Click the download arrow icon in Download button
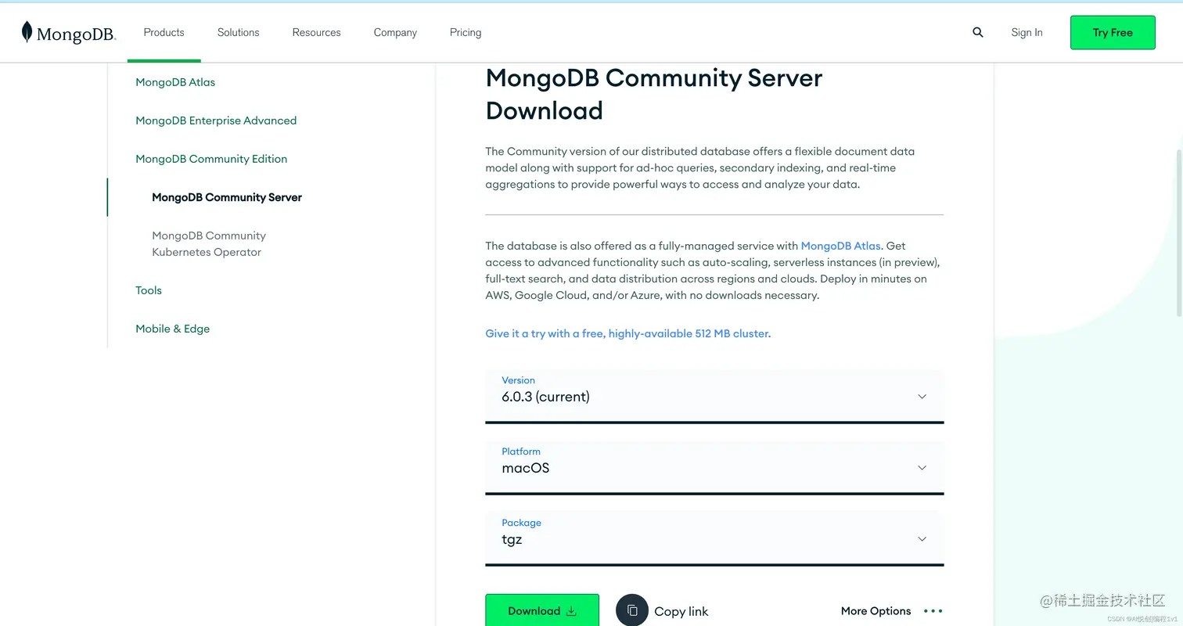 pos(571,611)
